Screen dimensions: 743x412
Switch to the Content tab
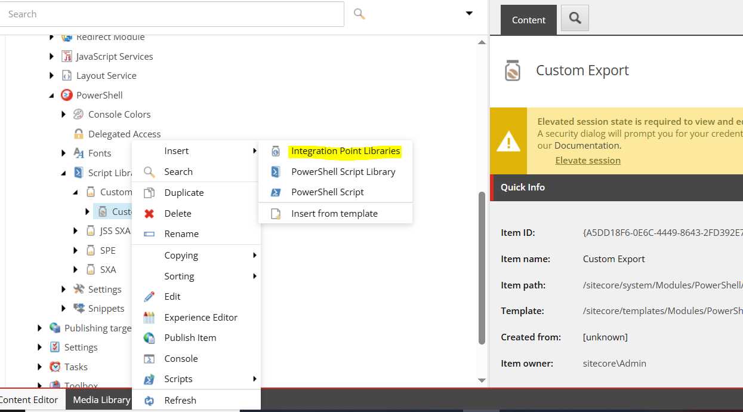click(528, 20)
